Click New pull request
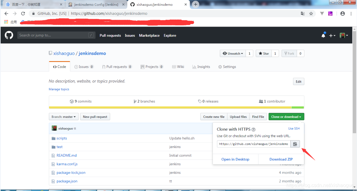The width and height of the screenshot is (357, 191). point(95,117)
